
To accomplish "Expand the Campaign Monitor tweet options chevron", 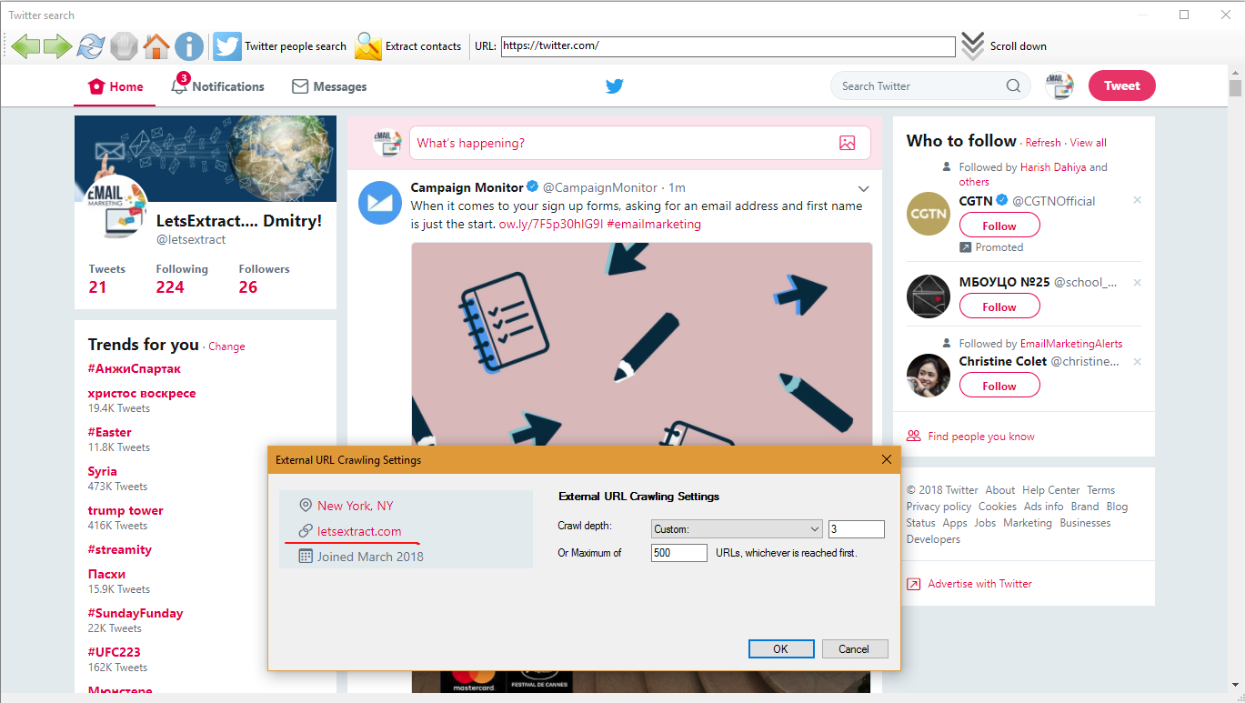I will (863, 188).
